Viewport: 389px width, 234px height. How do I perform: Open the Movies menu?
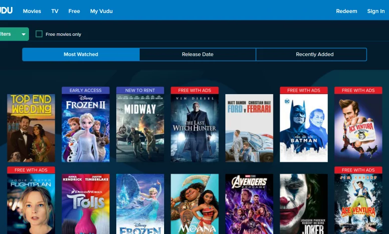point(32,11)
